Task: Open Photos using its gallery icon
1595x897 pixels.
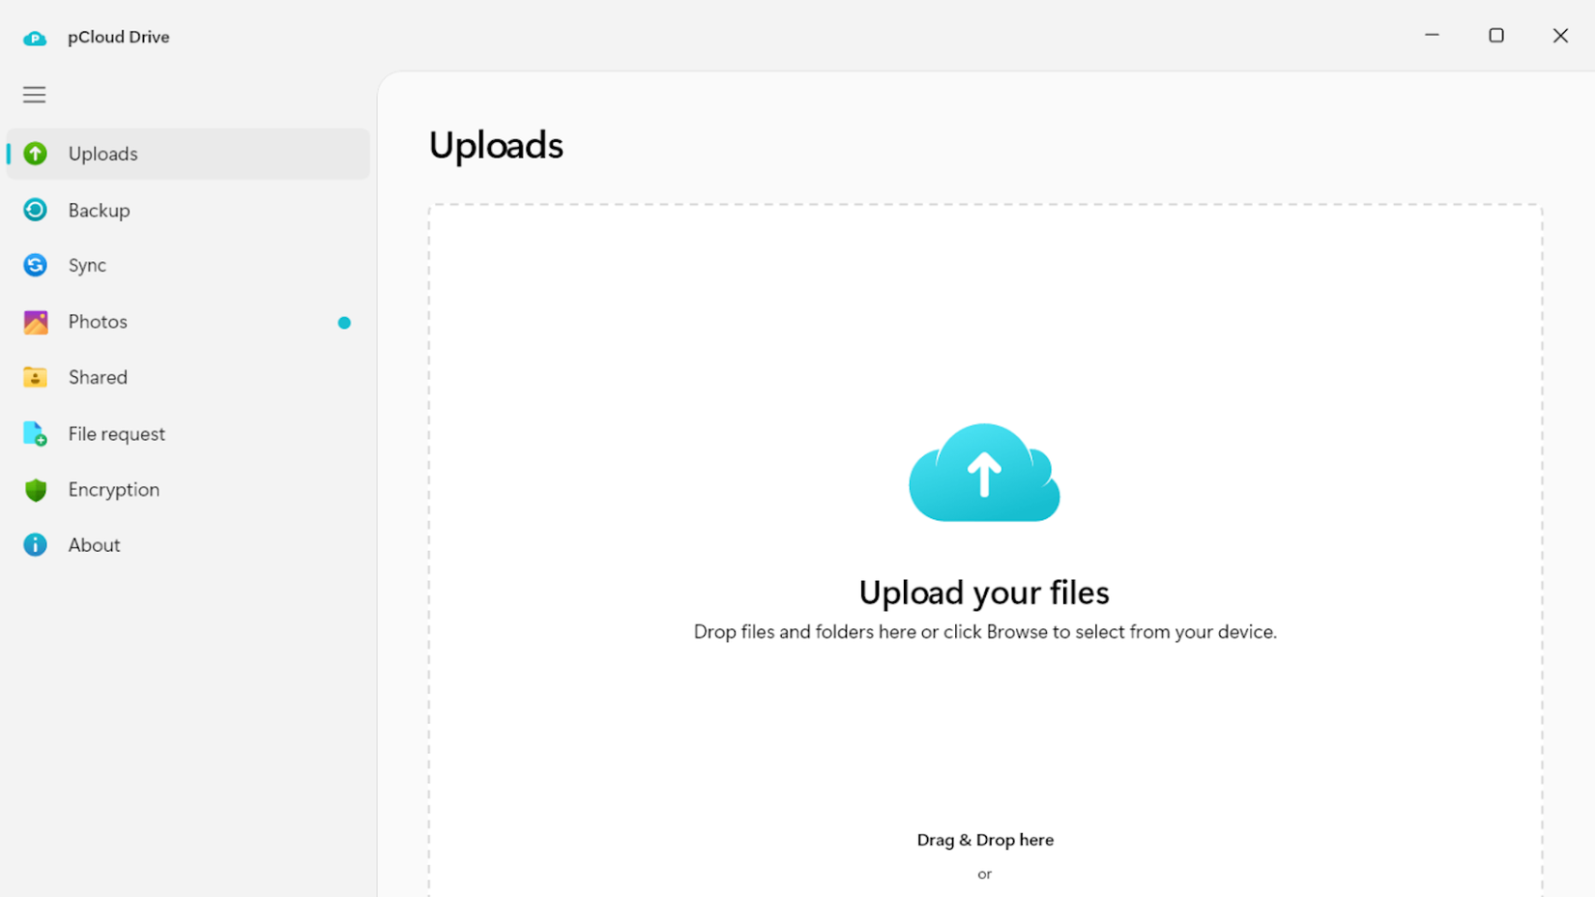Action: (35, 321)
